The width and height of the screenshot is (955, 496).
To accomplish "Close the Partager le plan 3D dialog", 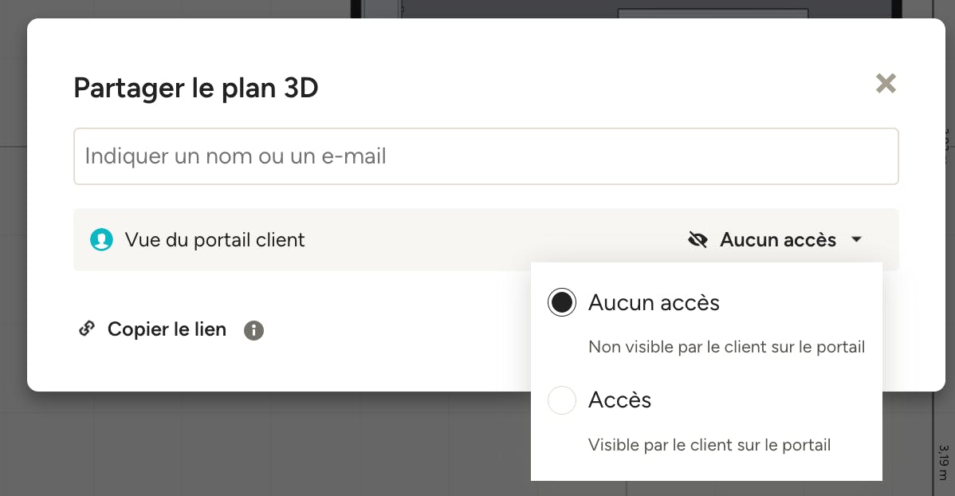I will (x=886, y=84).
